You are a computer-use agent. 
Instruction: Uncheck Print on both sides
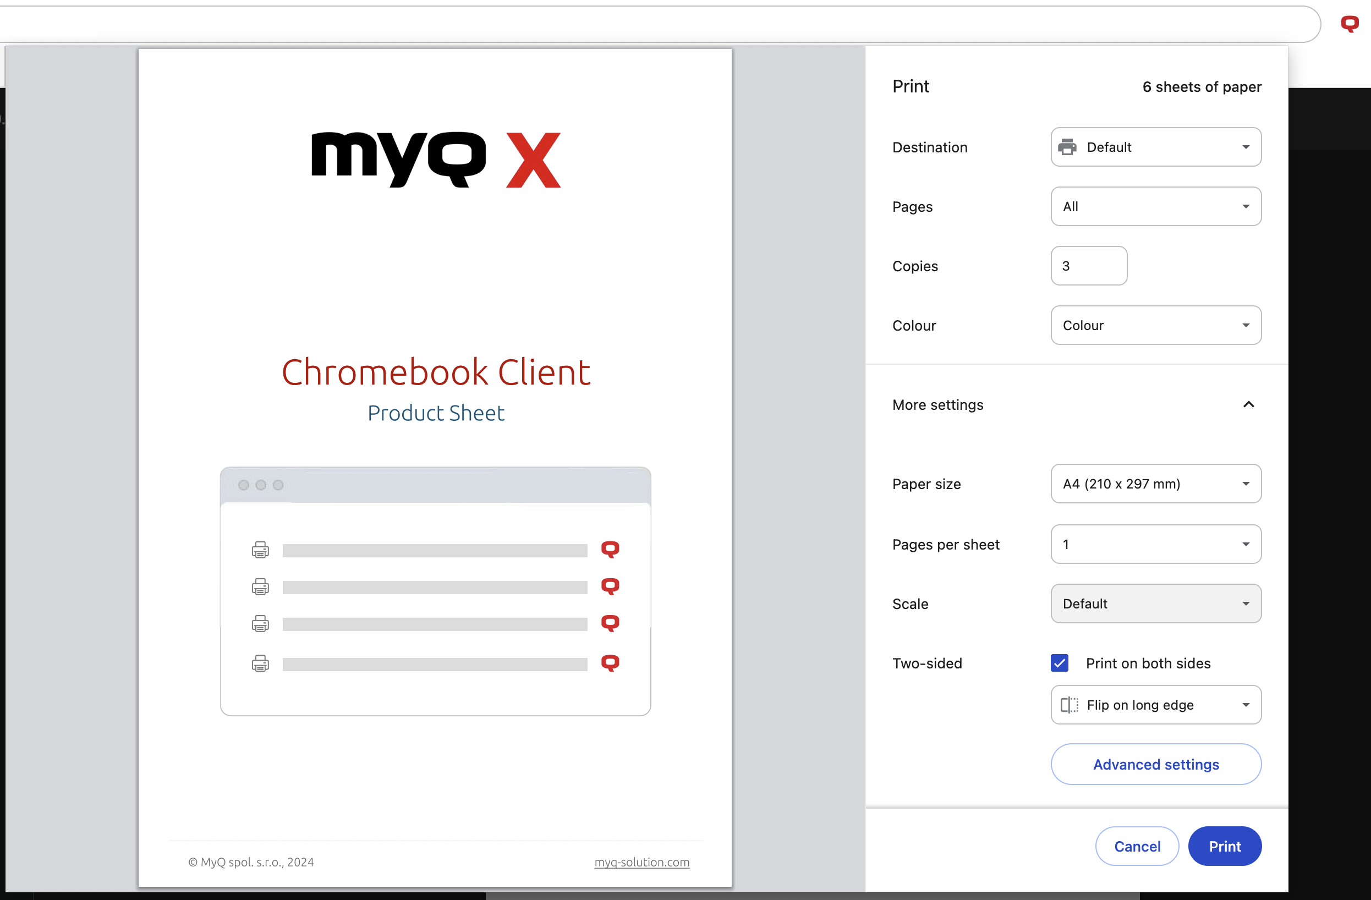coord(1060,663)
